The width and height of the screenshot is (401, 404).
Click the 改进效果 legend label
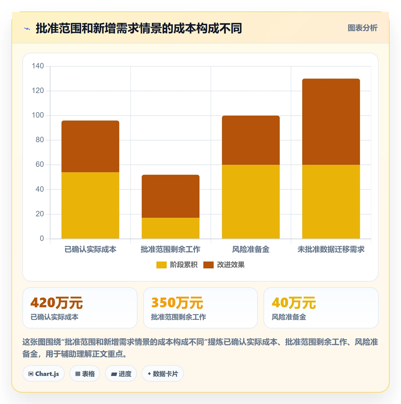(231, 265)
